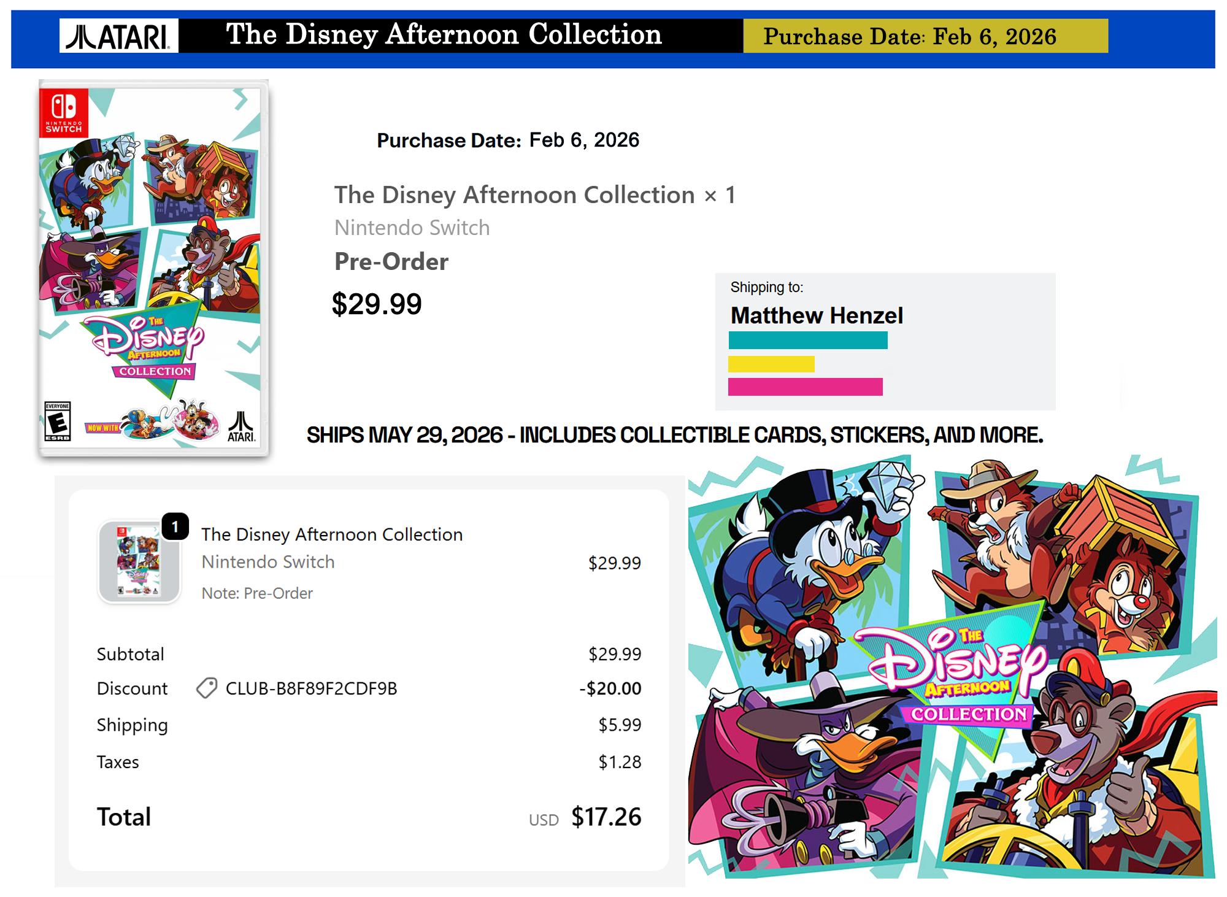Click the Nintendo Switch logo on box cover
Screen dimensions: 1227x897
64,112
